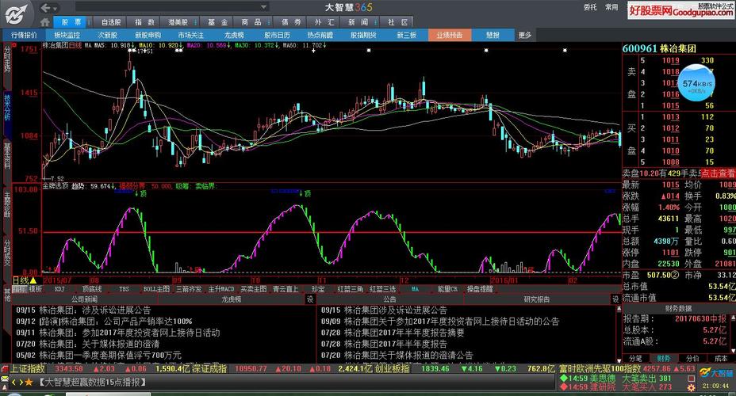Expand the 更多 menu
Screen dimensions: 736x396
pyautogui.click(x=525, y=35)
